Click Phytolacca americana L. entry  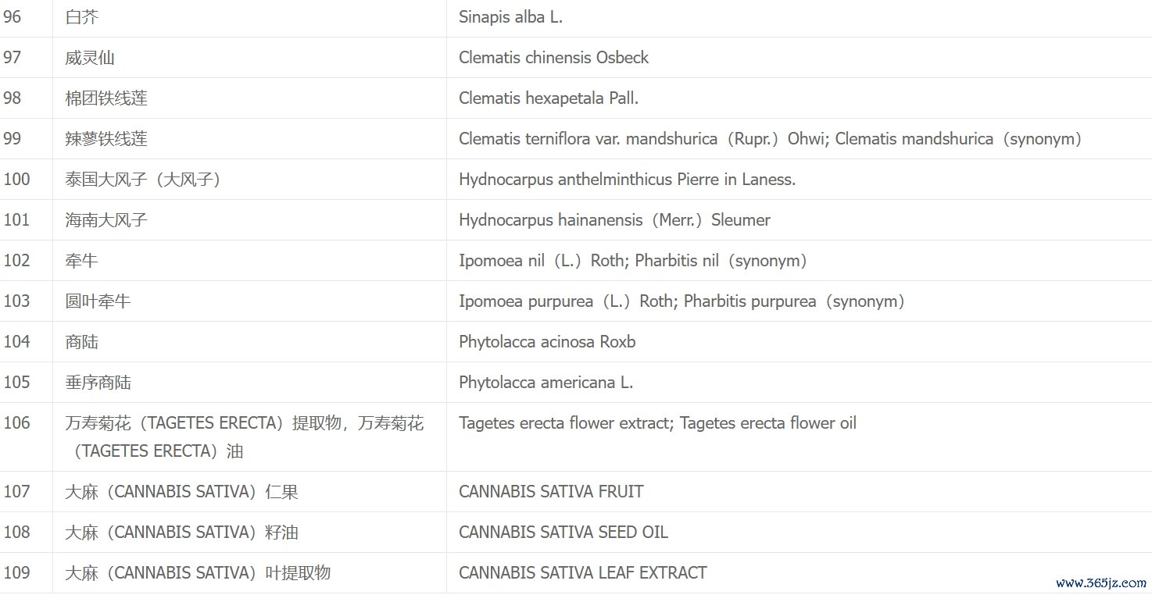[x=546, y=383]
